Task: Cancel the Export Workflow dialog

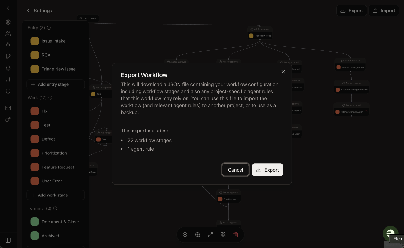Action: click(x=235, y=170)
